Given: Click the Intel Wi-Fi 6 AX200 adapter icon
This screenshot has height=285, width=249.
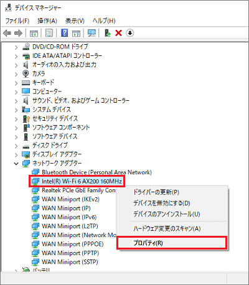Looking at the screenshot, I should pos(35,182).
